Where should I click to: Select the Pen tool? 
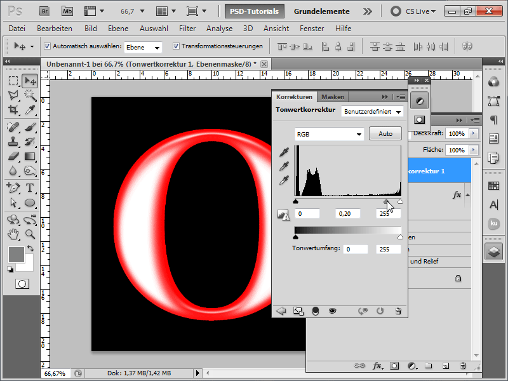[x=13, y=187]
